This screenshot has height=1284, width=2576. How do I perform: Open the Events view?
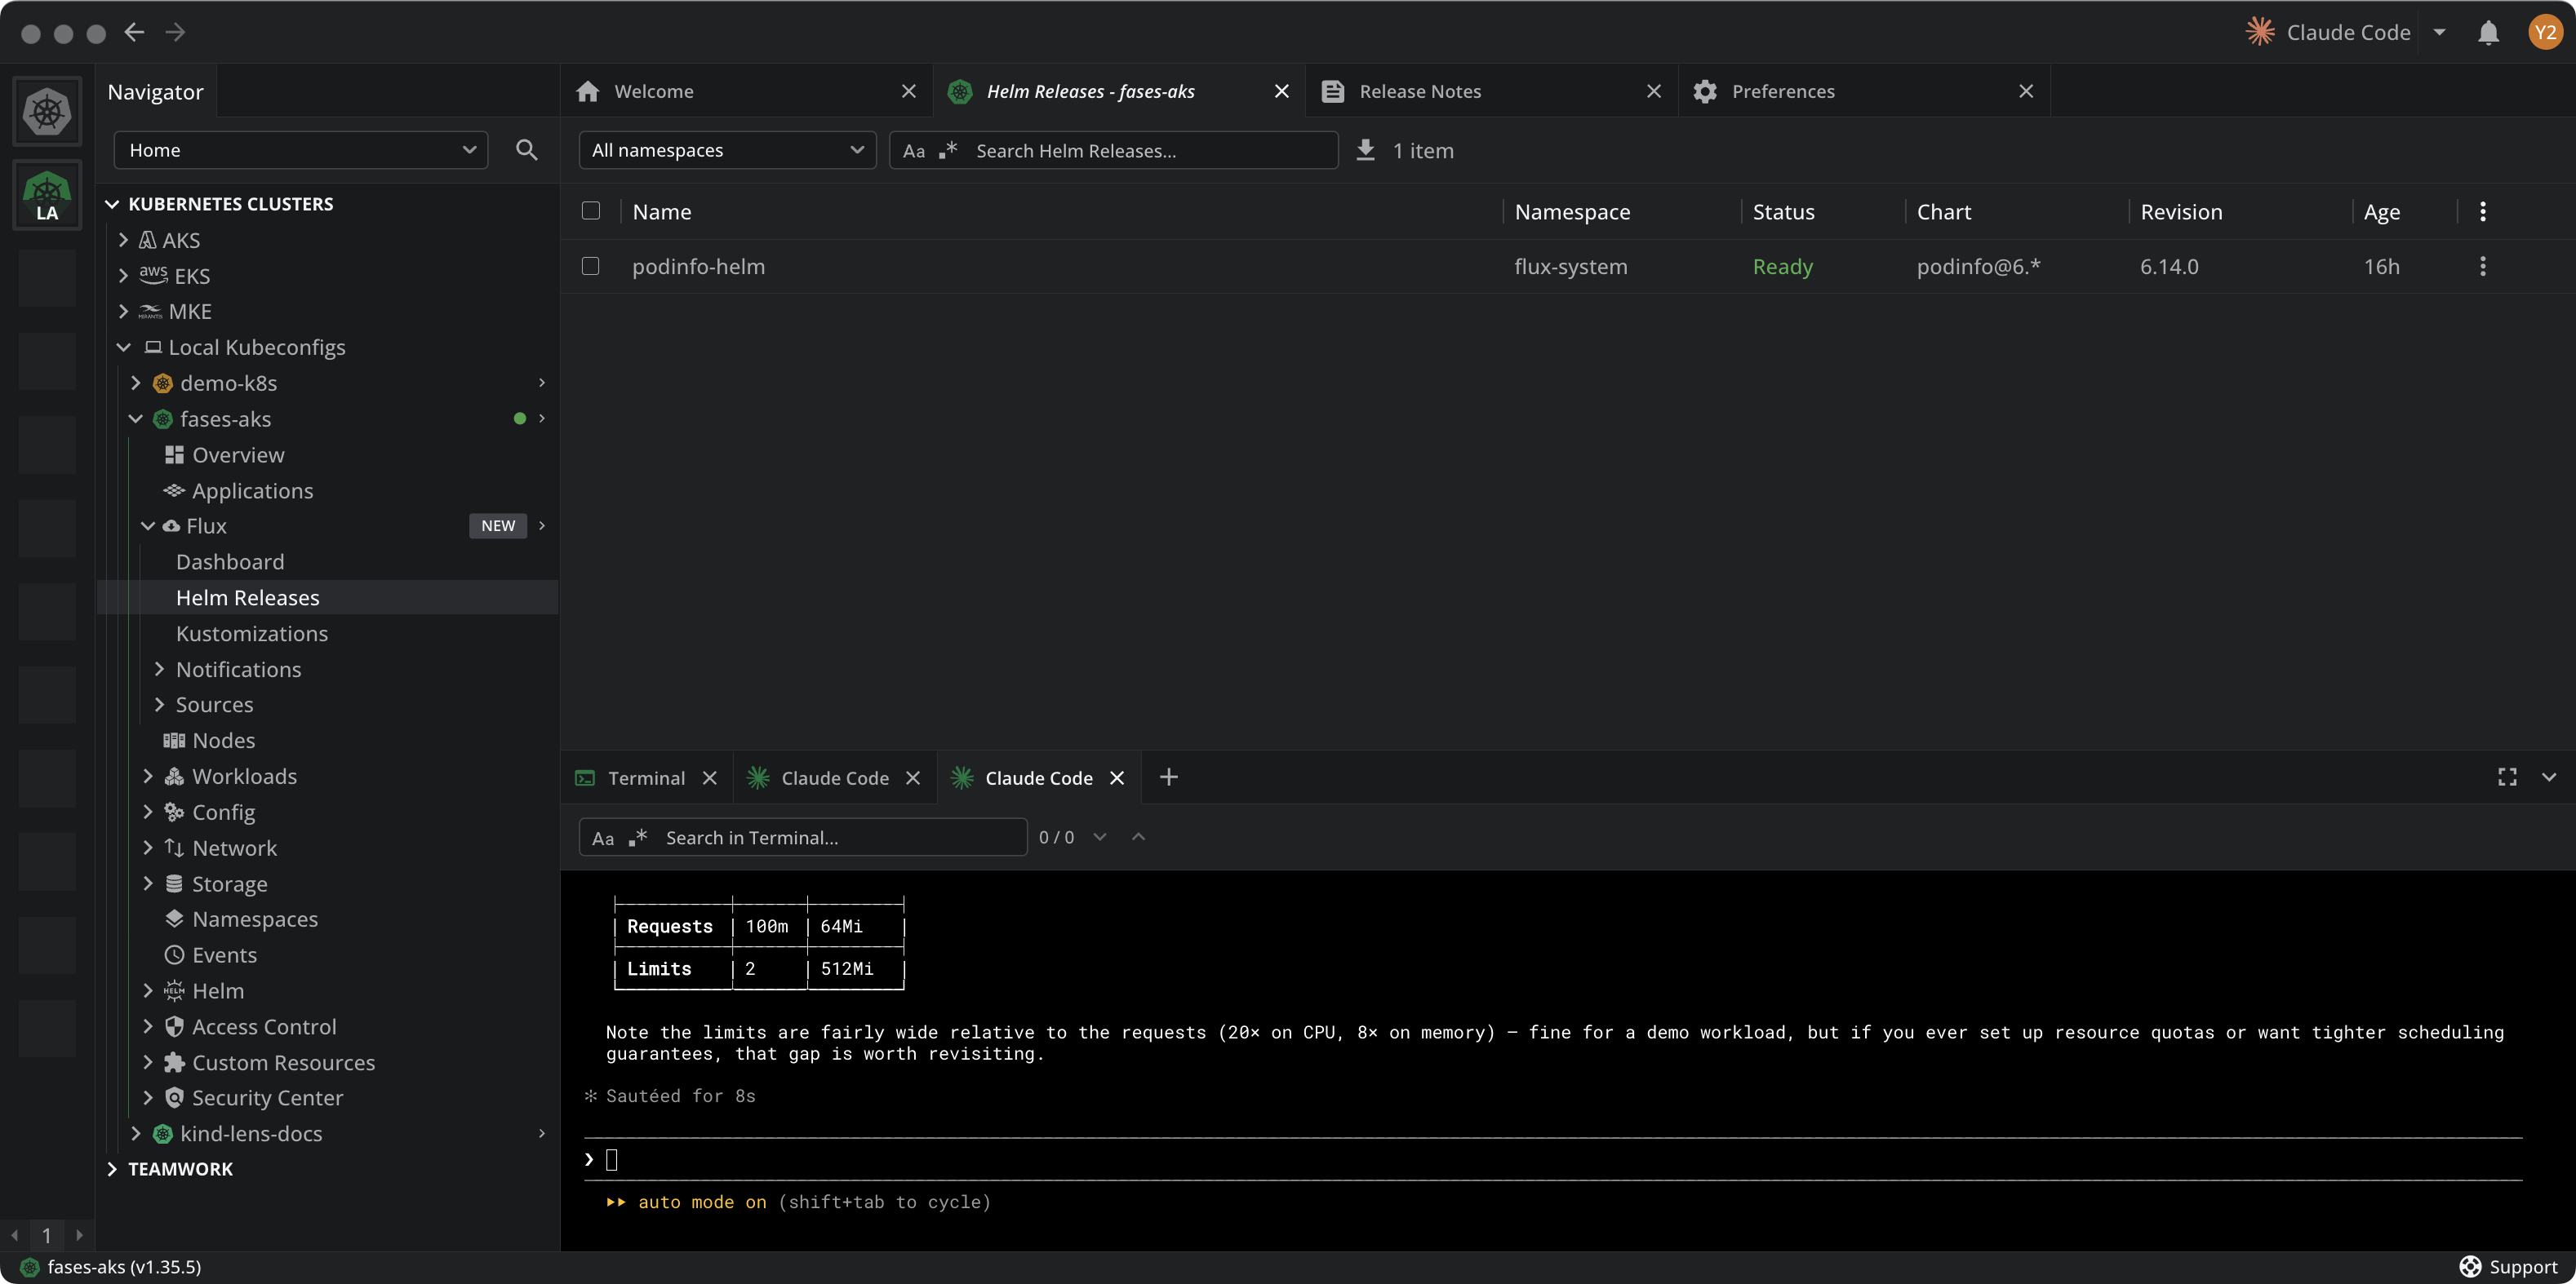click(225, 954)
